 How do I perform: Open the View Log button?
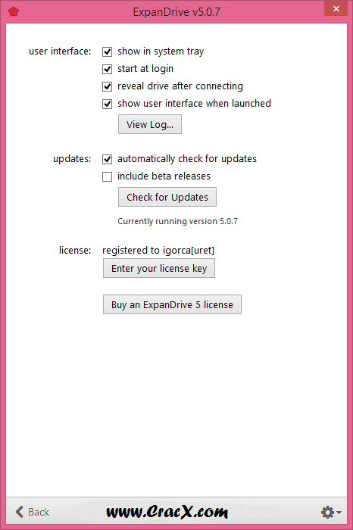point(150,124)
